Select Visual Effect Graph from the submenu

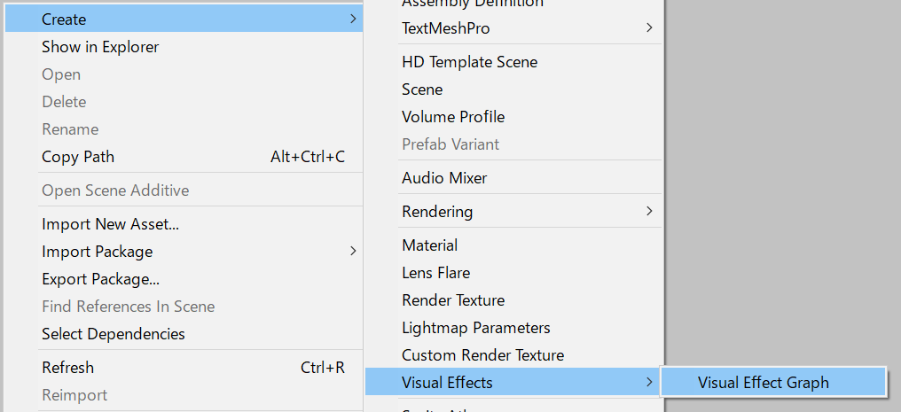click(764, 383)
